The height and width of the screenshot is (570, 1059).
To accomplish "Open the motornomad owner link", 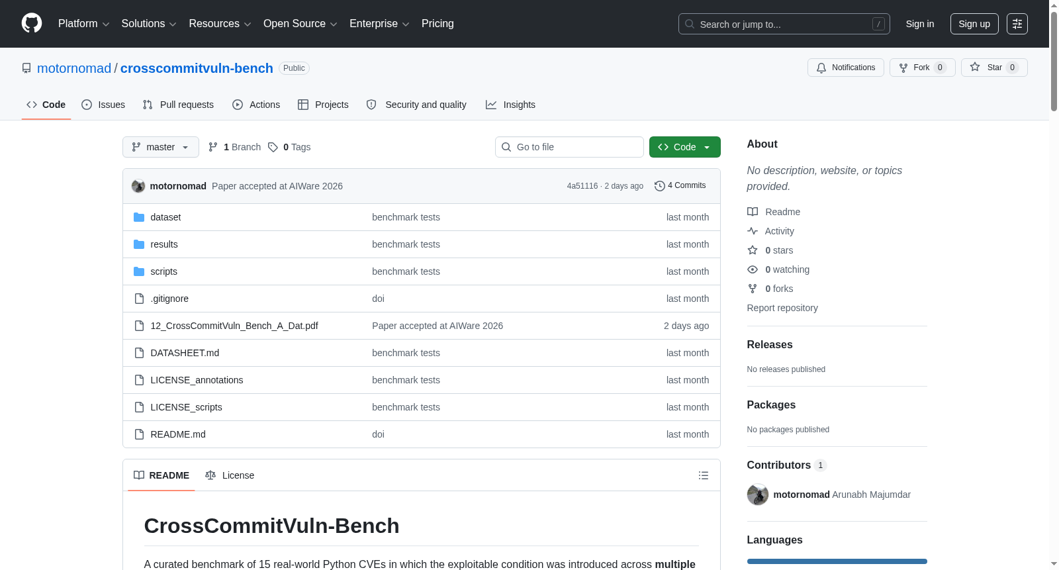I will pyautogui.click(x=74, y=68).
